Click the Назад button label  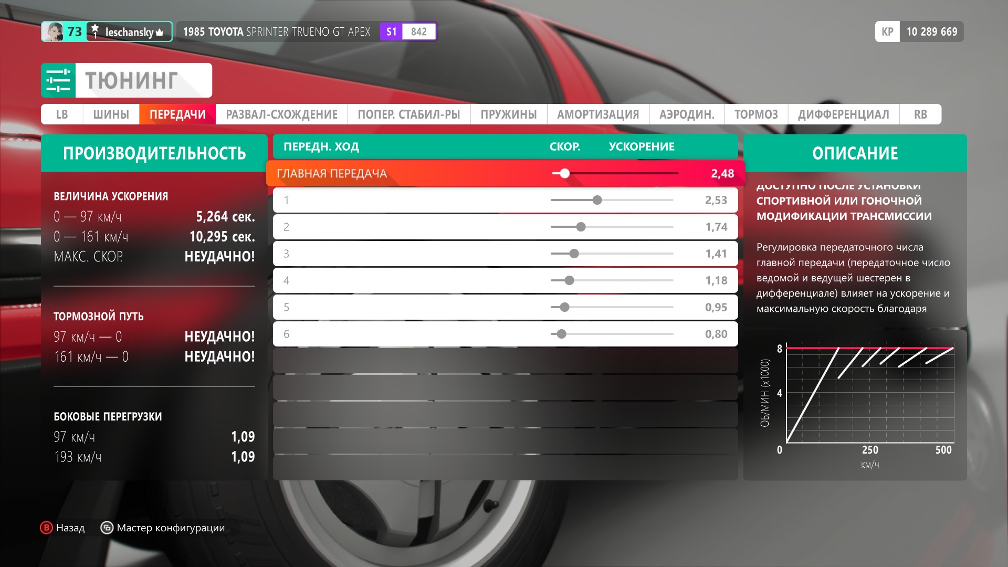click(70, 528)
